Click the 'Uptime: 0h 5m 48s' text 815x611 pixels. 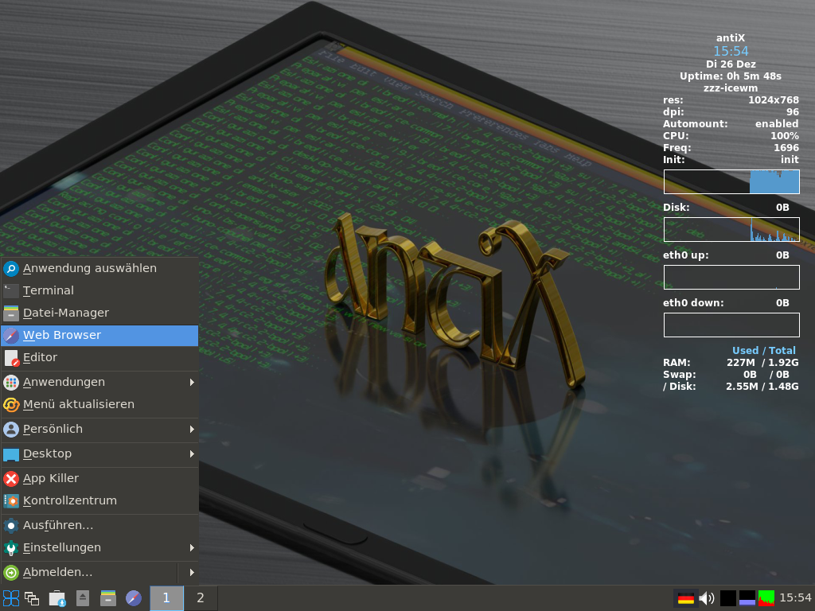731,76
